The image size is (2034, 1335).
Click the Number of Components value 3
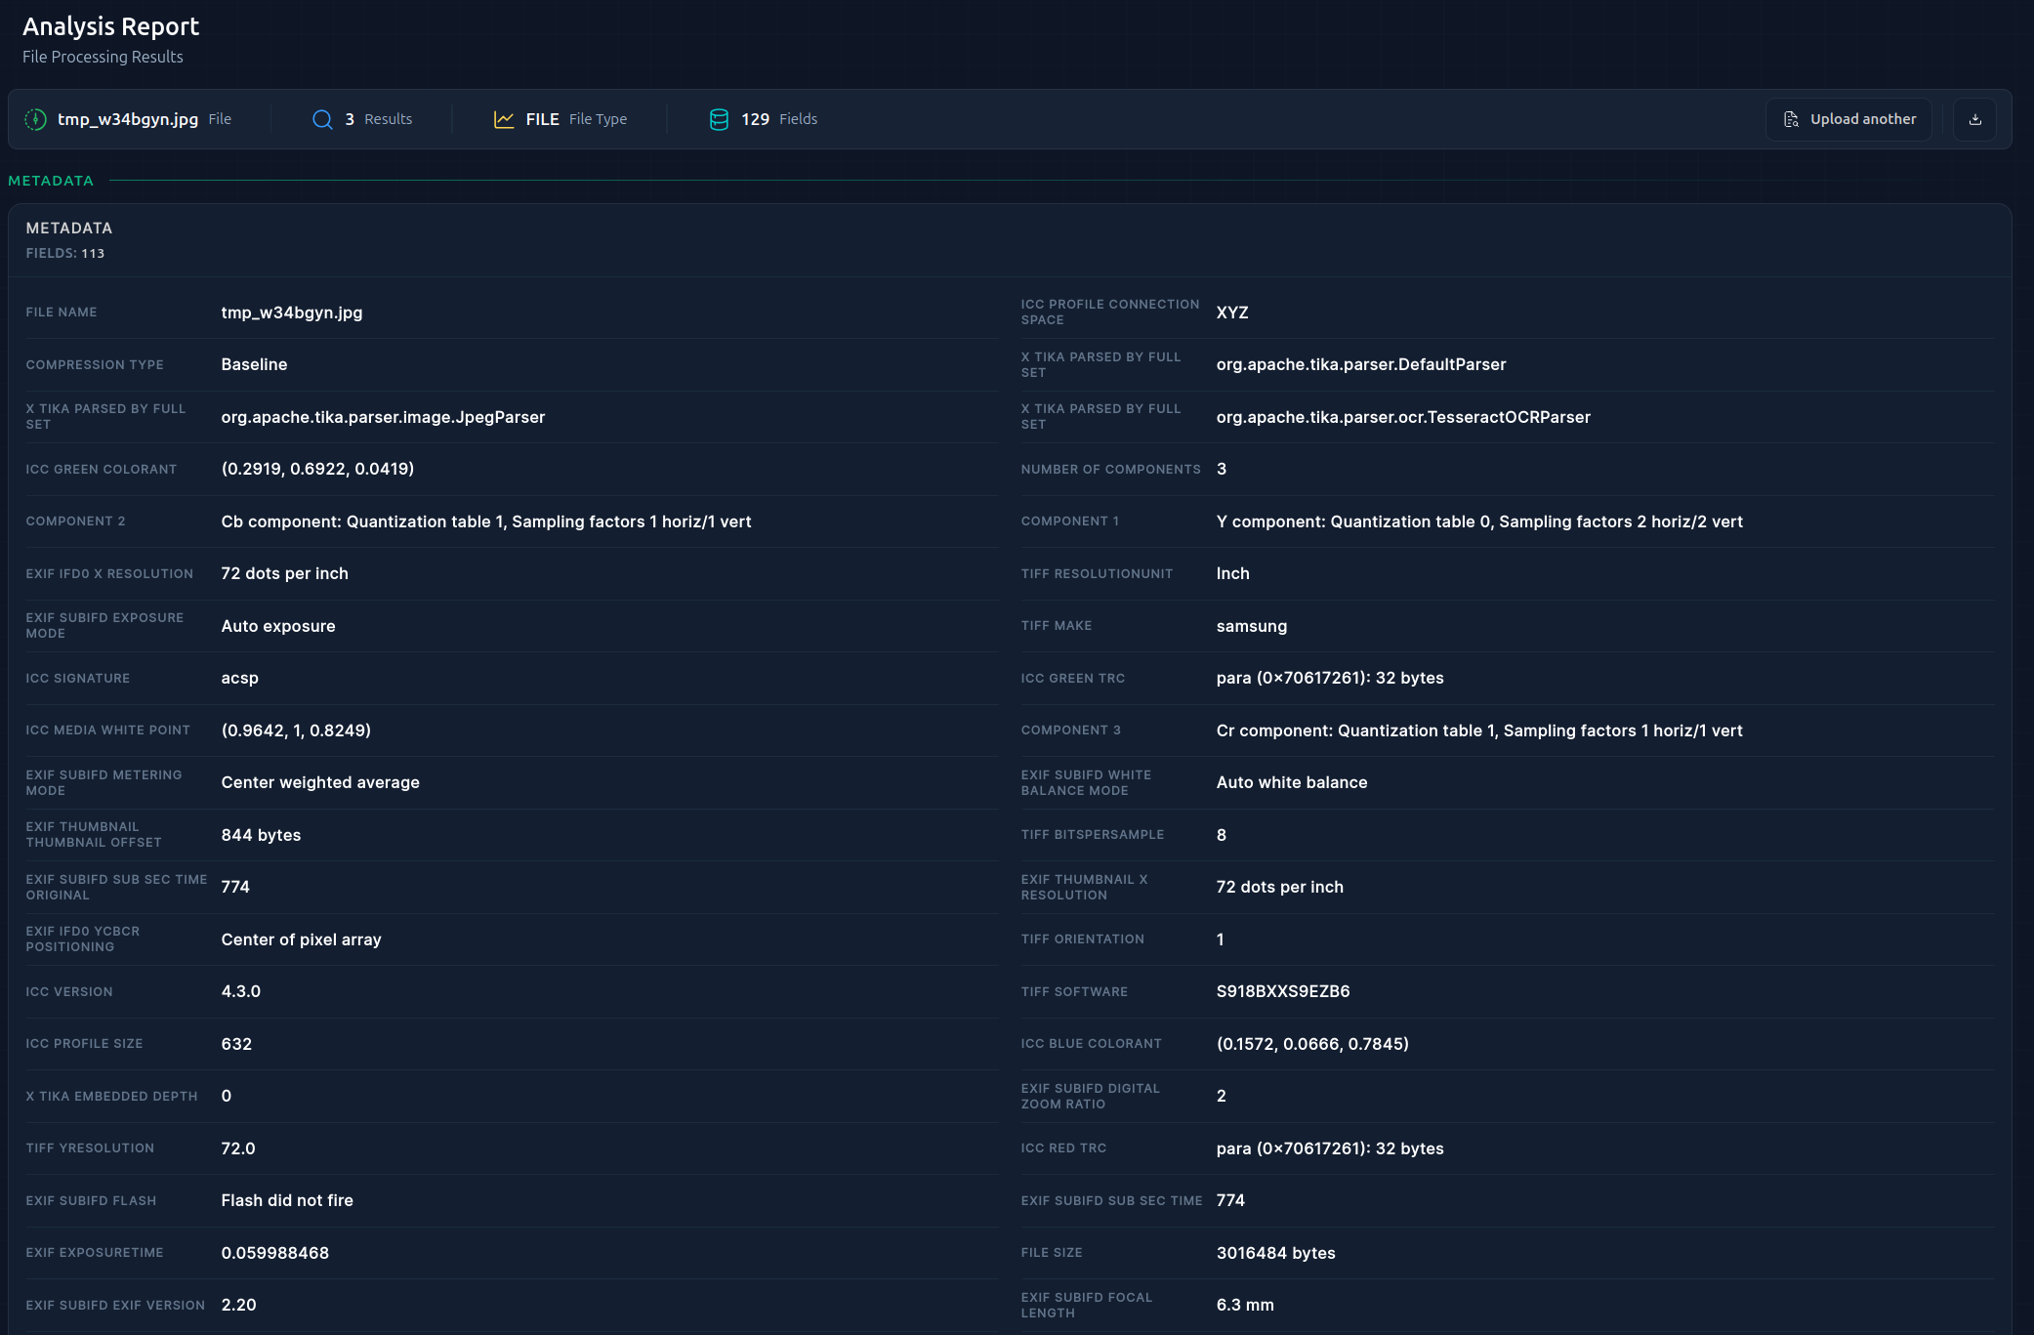tap(1222, 469)
